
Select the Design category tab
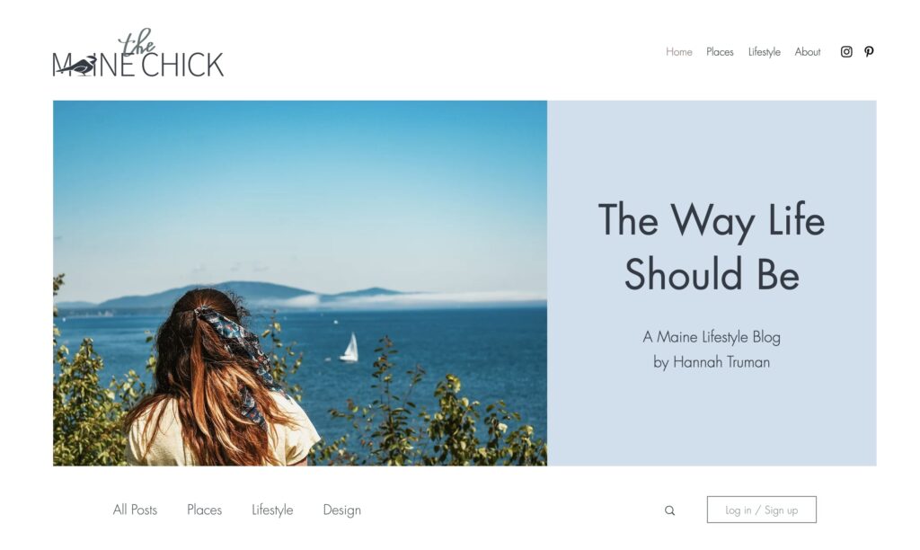tap(342, 510)
